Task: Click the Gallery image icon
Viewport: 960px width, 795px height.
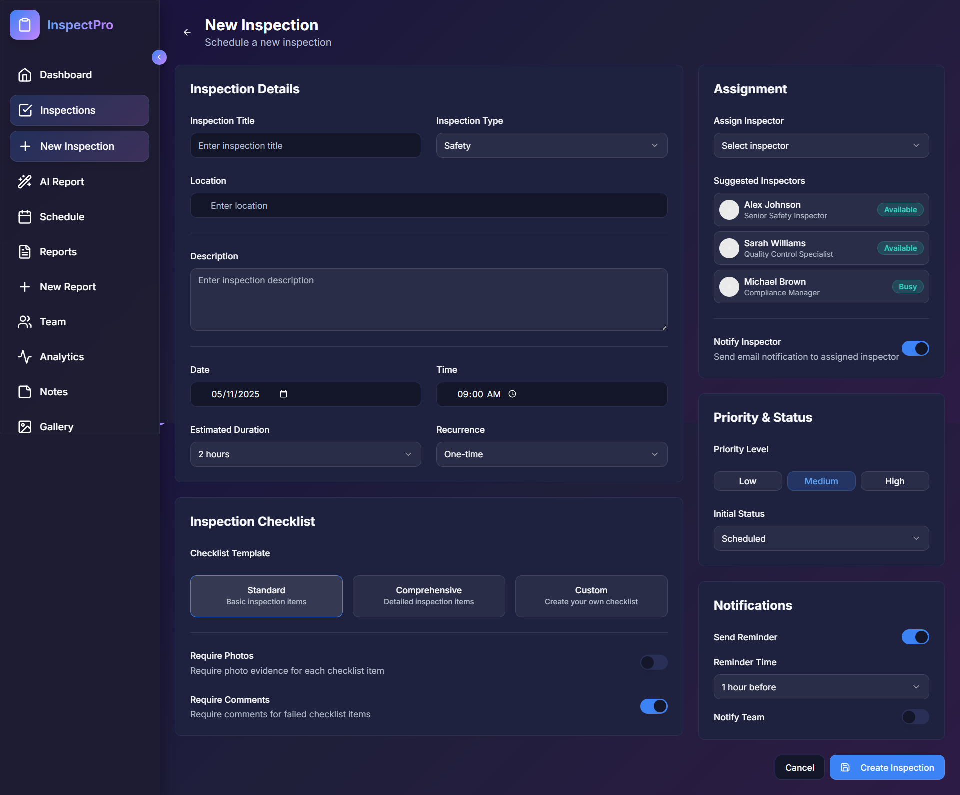Action: click(25, 427)
